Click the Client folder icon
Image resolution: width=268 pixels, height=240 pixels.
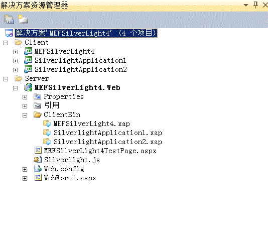tap(18, 42)
